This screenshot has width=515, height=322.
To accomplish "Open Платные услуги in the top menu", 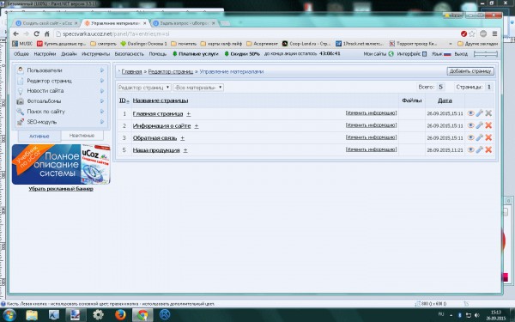I will click(x=195, y=53).
